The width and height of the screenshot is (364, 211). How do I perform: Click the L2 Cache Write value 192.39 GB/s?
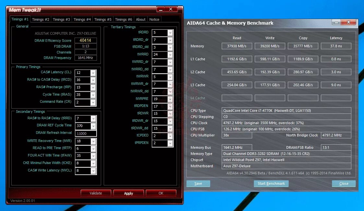[270, 72]
